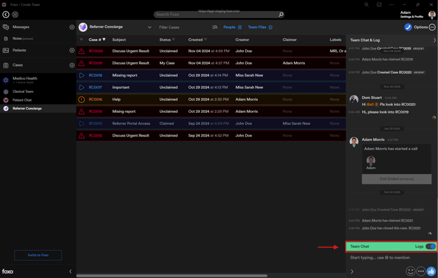Image resolution: width=438 pixels, height=278 pixels.
Task: Click the orange alert icon for RC0016
Action: (x=81, y=99)
